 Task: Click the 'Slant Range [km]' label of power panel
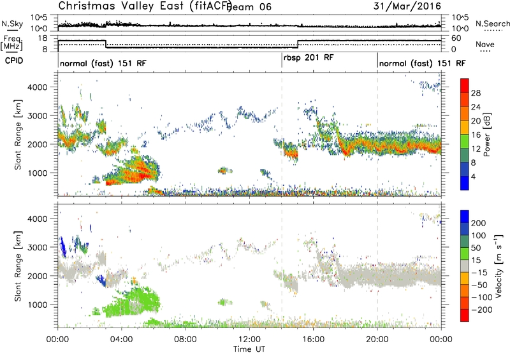(x=18, y=134)
